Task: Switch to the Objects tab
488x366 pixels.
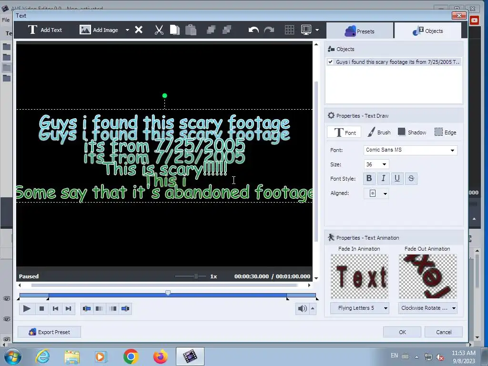Action: point(427,31)
